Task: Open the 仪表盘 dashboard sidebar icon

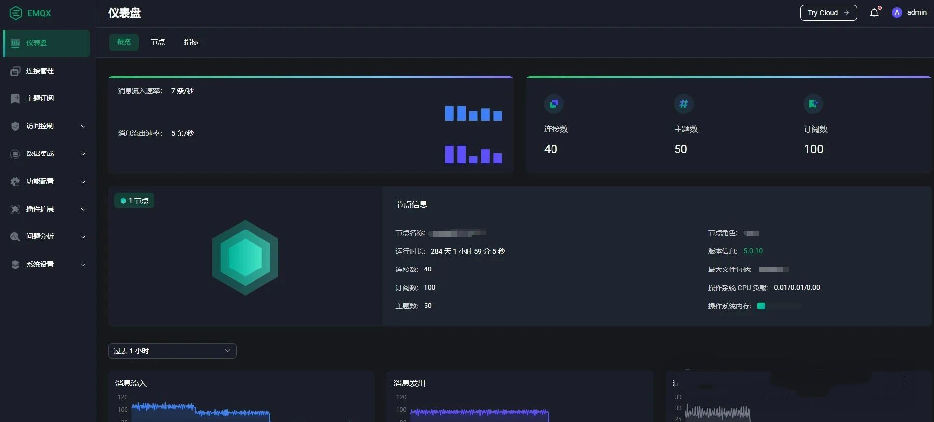Action: (x=15, y=43)
